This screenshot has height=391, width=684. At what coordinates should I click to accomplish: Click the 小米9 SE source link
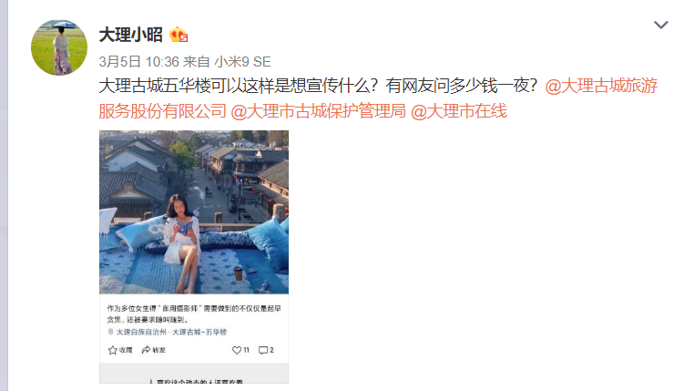pyautogui.click(x=242, y=62)
